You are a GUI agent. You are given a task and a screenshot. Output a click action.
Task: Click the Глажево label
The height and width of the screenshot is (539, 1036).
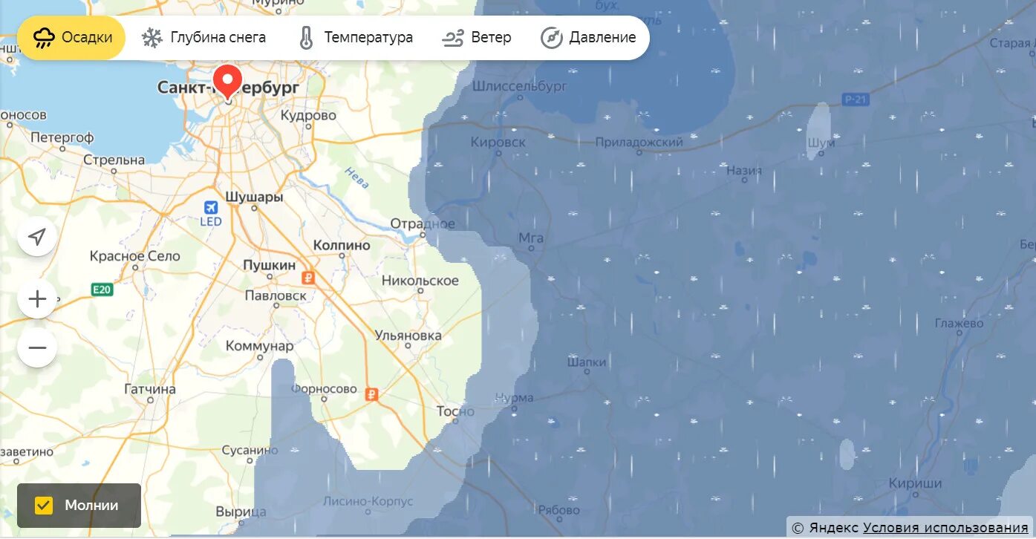pos(959,324)
